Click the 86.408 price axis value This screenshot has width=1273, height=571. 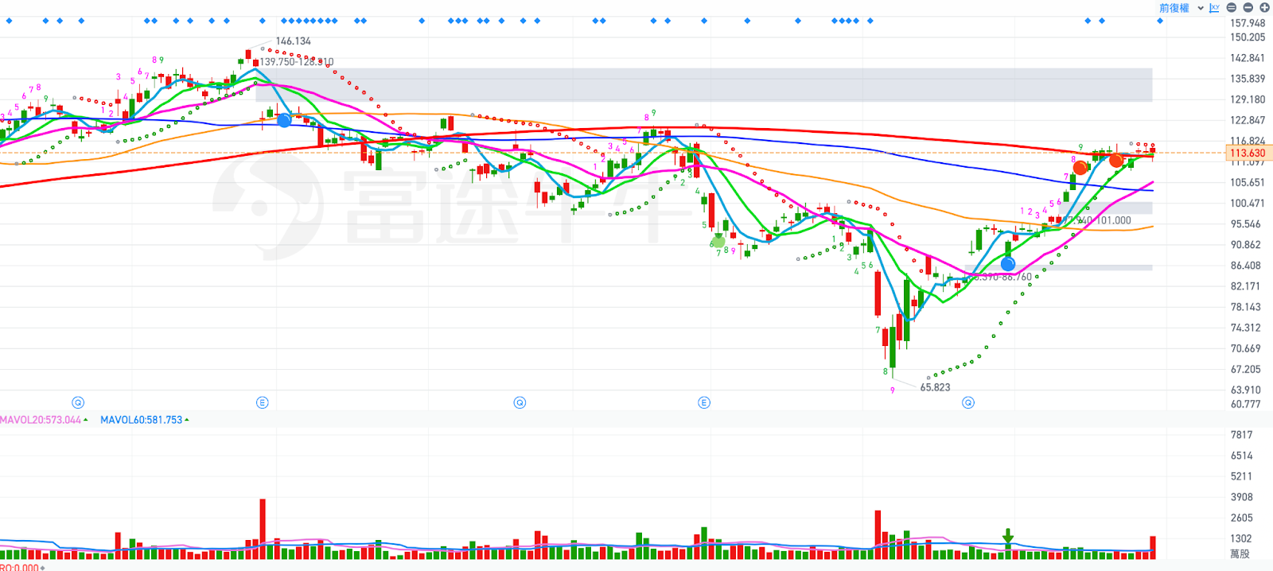1246,266
